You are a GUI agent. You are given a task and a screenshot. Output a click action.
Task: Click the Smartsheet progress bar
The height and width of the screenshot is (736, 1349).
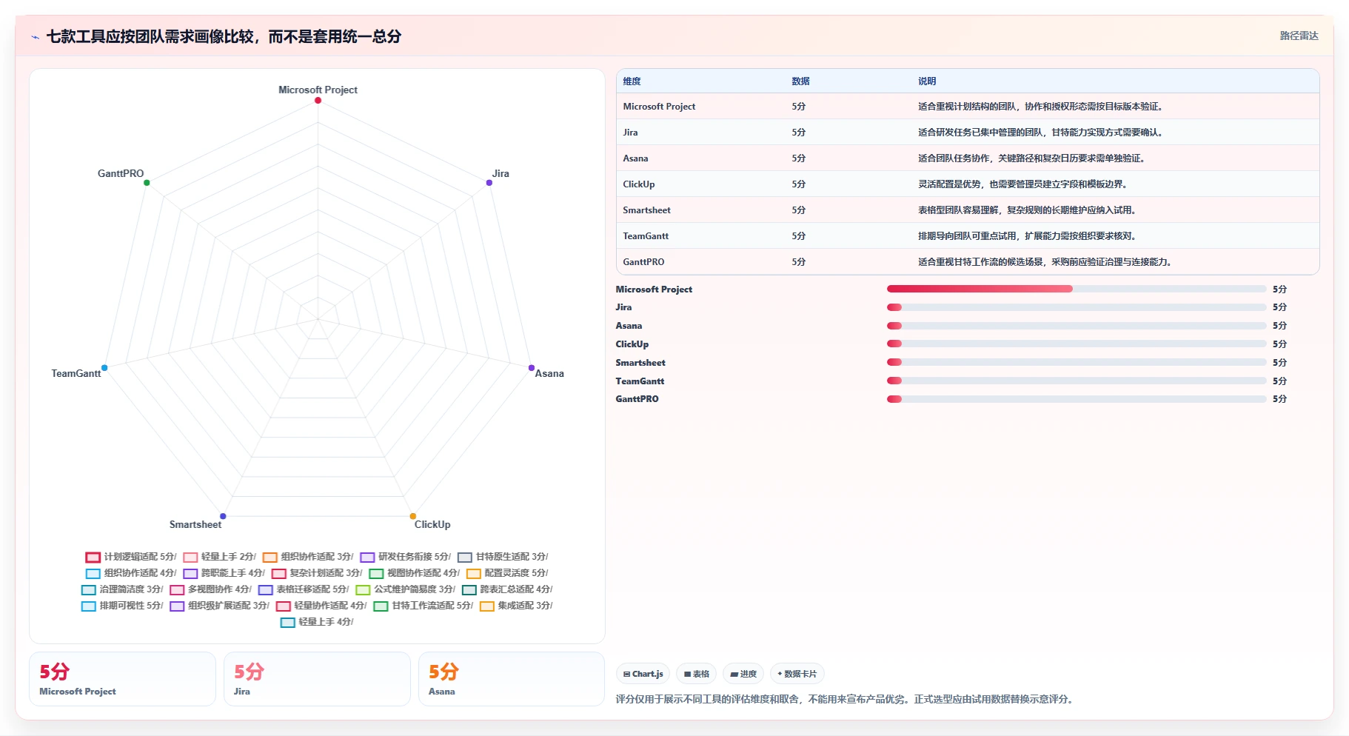[x=1077, y=362]
